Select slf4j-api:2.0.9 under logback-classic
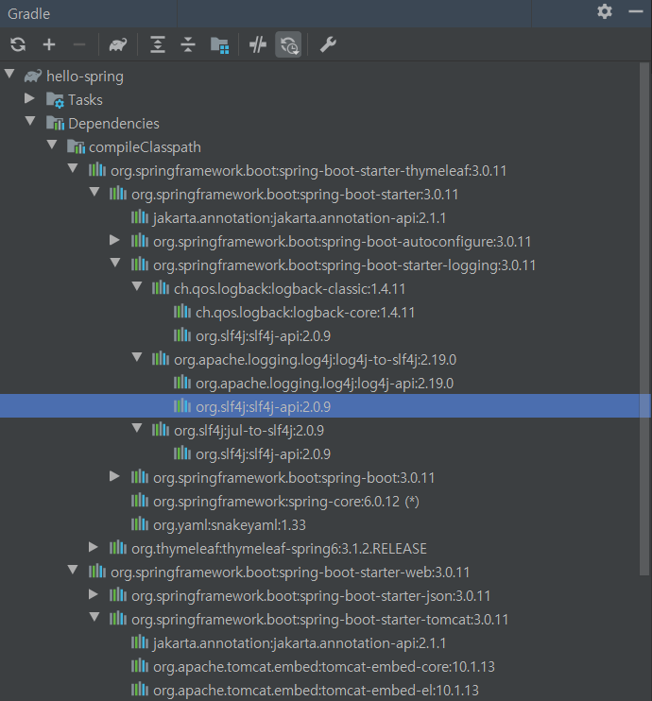 (263, 336)
